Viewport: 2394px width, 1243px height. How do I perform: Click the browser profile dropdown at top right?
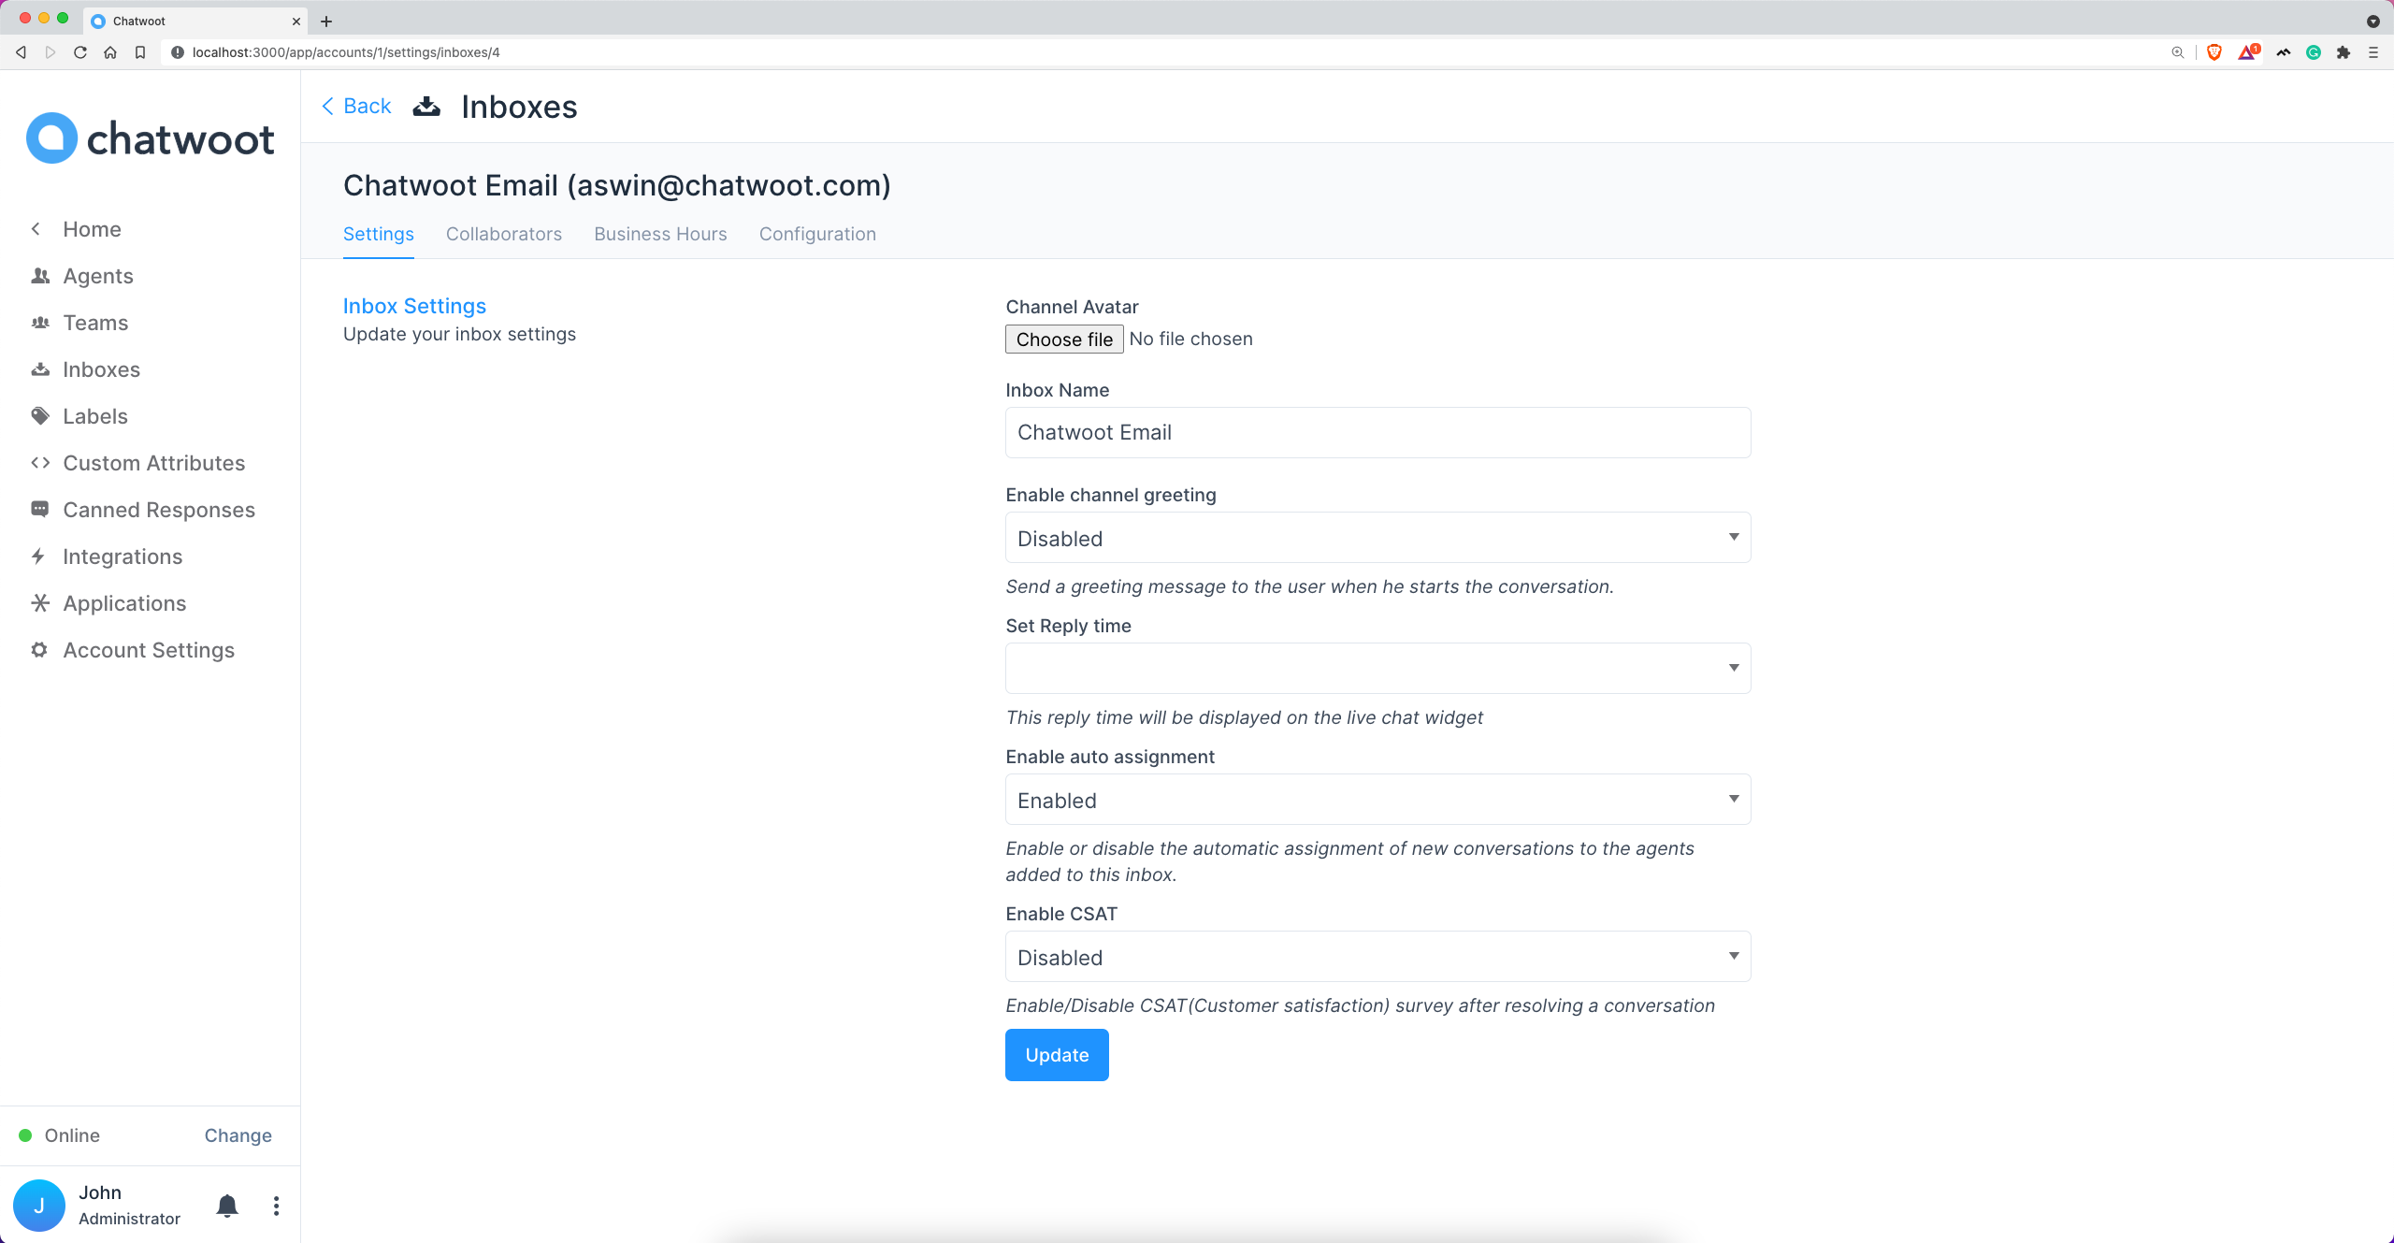[x=2373, y=21]
